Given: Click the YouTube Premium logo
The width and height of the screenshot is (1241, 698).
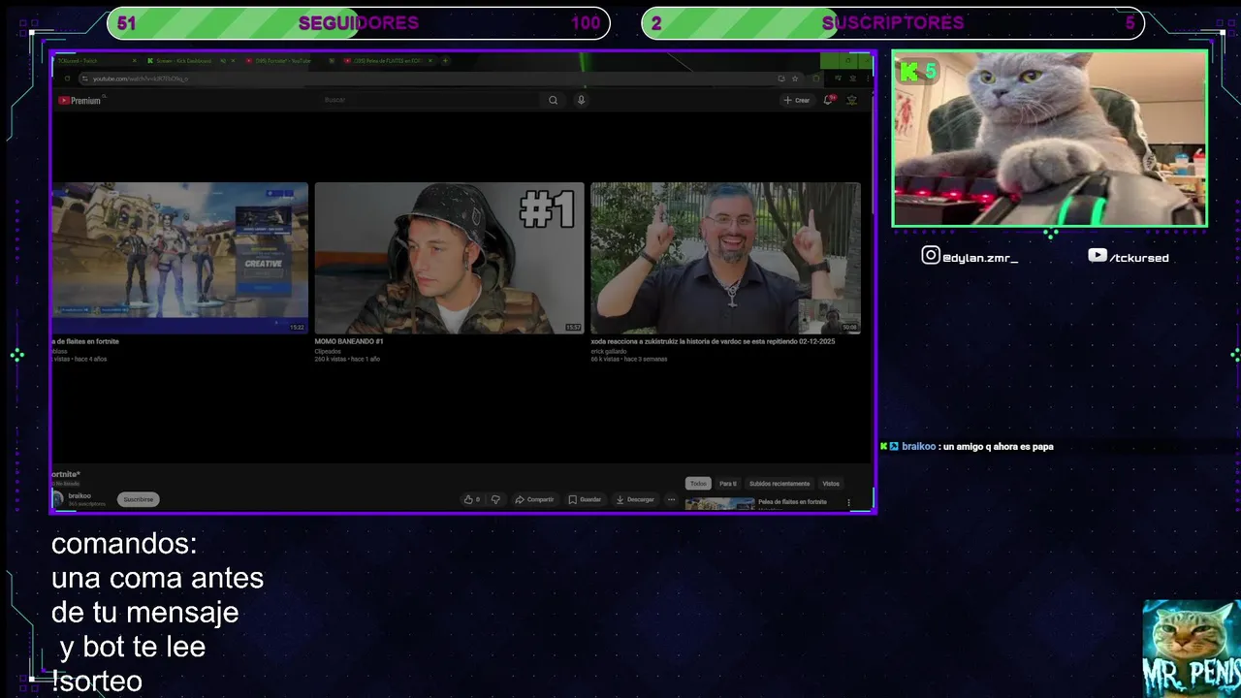Looking at the screenshot, I should (80, 100).
